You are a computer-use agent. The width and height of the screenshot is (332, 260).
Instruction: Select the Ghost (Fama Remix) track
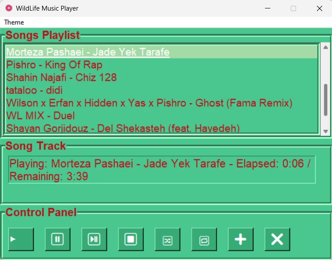(x=149, y=103)
